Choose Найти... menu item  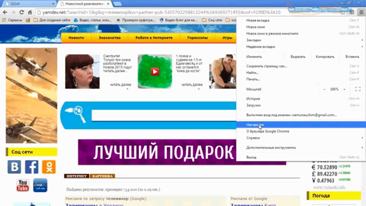click(x=301, y=73)
